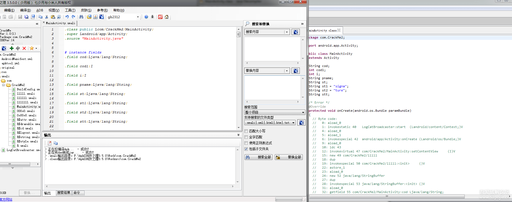Click the 替换全部 button

[x=289, y=157]
